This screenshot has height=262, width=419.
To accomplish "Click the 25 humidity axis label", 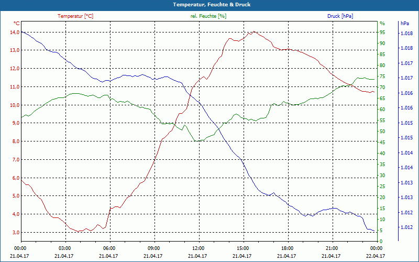I will [x=382, y=187].
